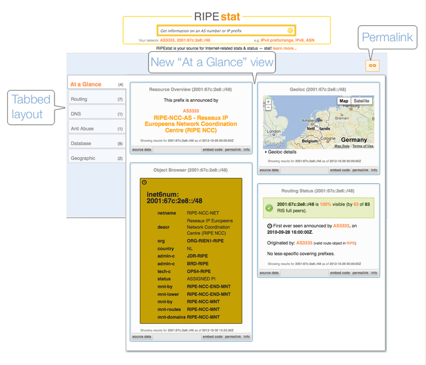The height and width of the screenshot is (365, 426).
Task: Click info in Object Browser widget
Action: (x=246, y=337)
